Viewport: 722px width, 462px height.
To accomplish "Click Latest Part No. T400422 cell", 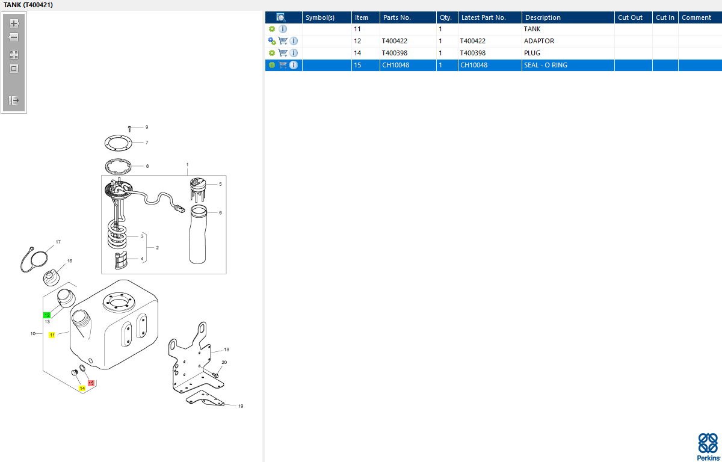I will coord(490,41).
